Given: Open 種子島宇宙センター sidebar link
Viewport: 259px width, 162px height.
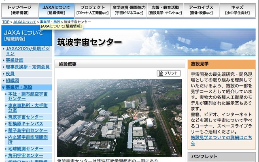Looking at the screenshot, I should tap(28, 130).
